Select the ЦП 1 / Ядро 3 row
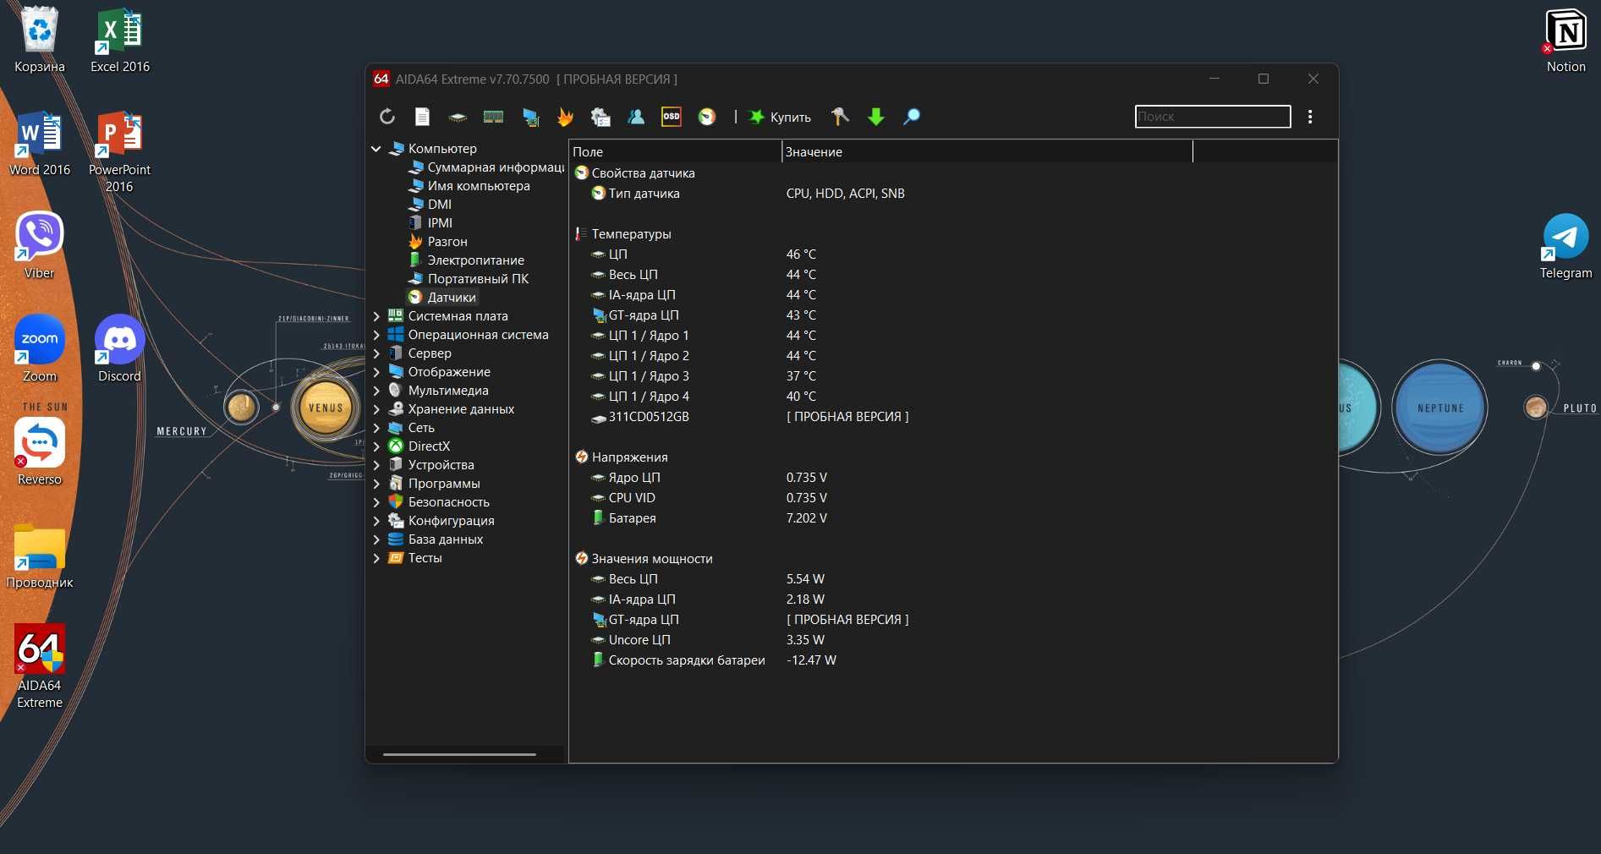1601x854 pixels. point(953,376)
